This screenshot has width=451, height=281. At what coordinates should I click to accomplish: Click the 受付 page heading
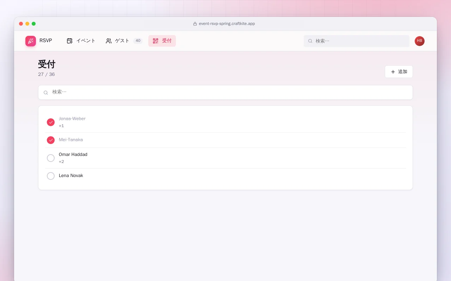(x=47, y=64)
